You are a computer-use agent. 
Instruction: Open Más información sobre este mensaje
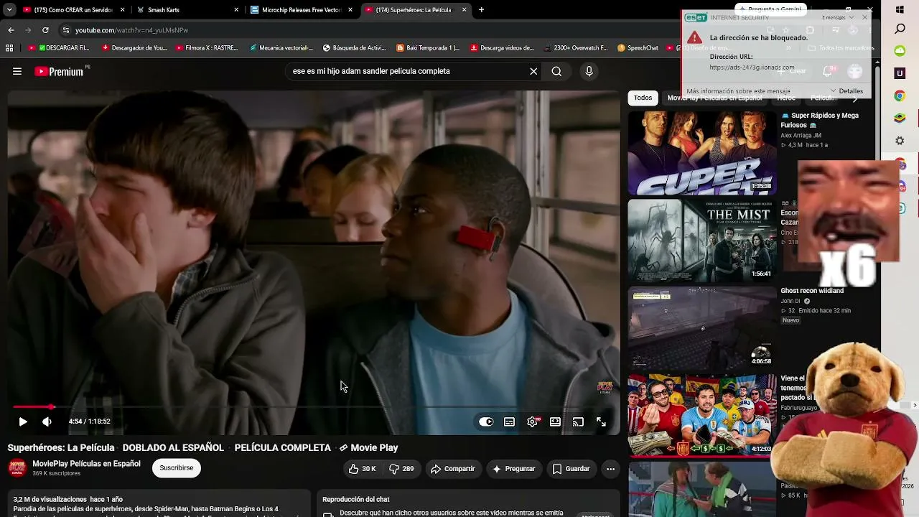click(x=738, y=91)
